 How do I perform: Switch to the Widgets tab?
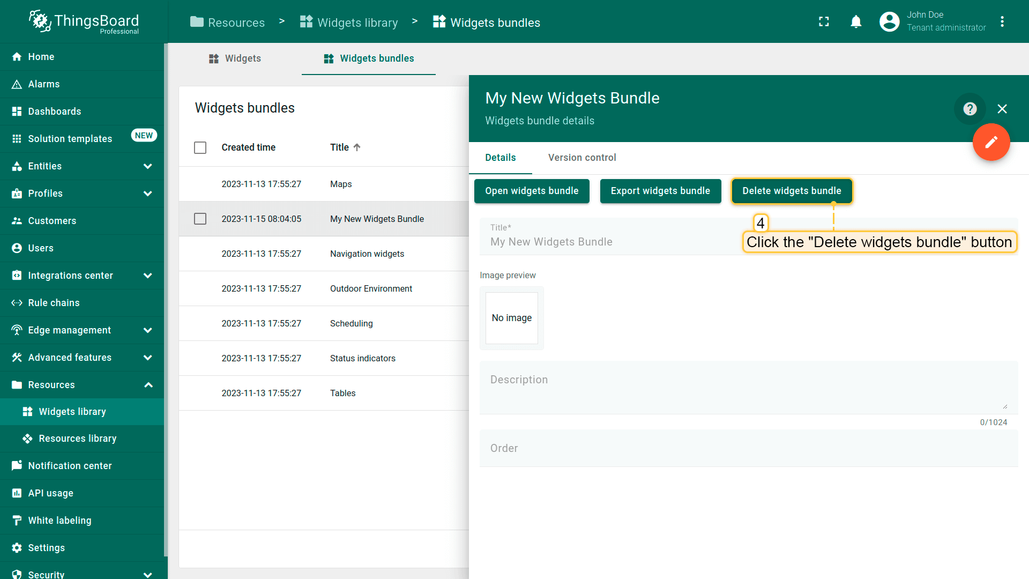pos(235,58)
